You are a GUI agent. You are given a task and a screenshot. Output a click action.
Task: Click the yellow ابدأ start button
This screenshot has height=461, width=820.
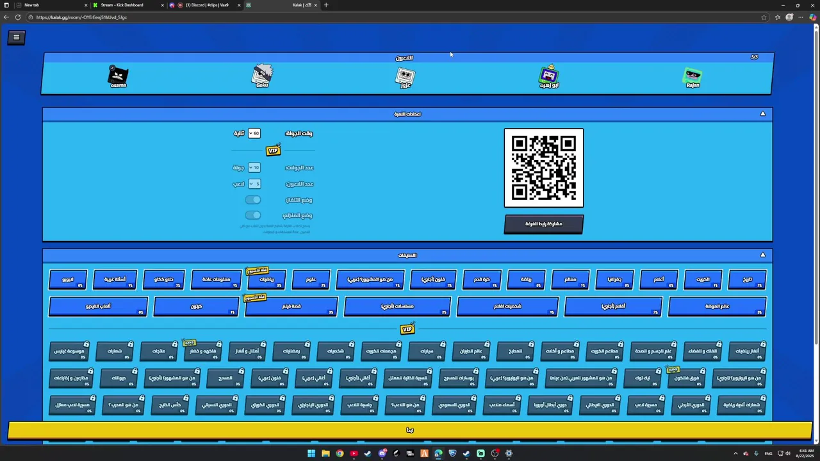[x=410, y=430]
